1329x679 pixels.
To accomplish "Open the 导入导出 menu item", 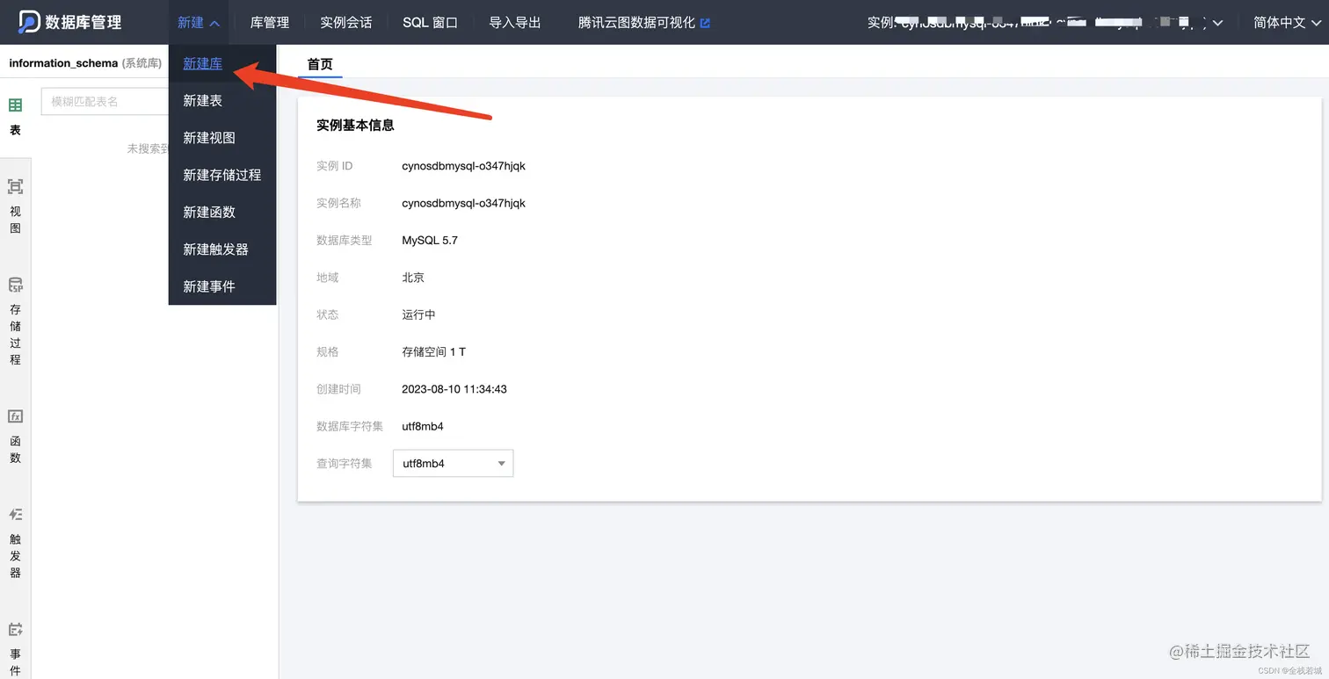I will click(514, 22).
